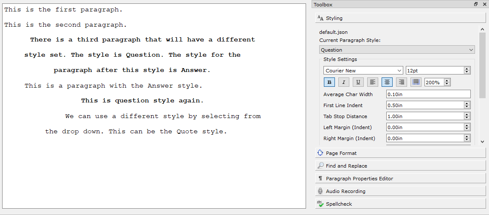Viewport: 489px width, 215px height.
Task: Click text "This is question style again."
Action: (x=142, y=100)
